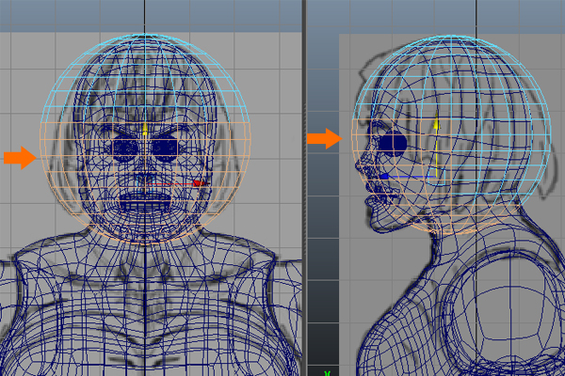565x376 pixels.
Task: Select the red X-axis handle in front view
Action: (198, 183)
